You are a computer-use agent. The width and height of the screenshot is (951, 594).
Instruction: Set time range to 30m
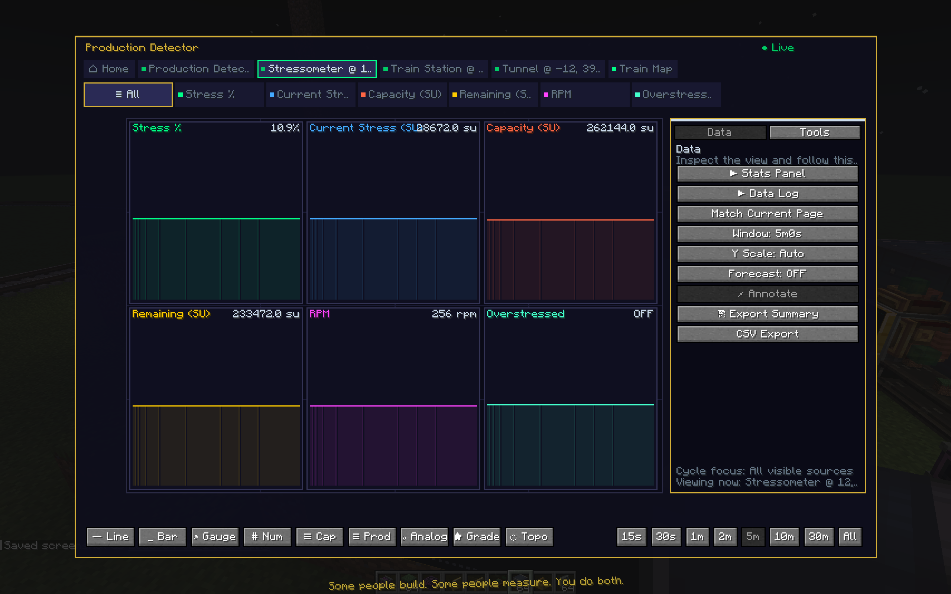click(819, 537)
